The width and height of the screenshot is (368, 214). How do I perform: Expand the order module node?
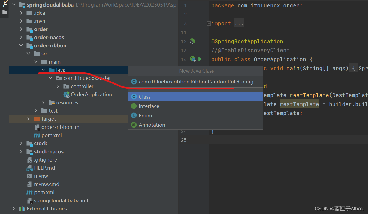(x=21, y=29)
